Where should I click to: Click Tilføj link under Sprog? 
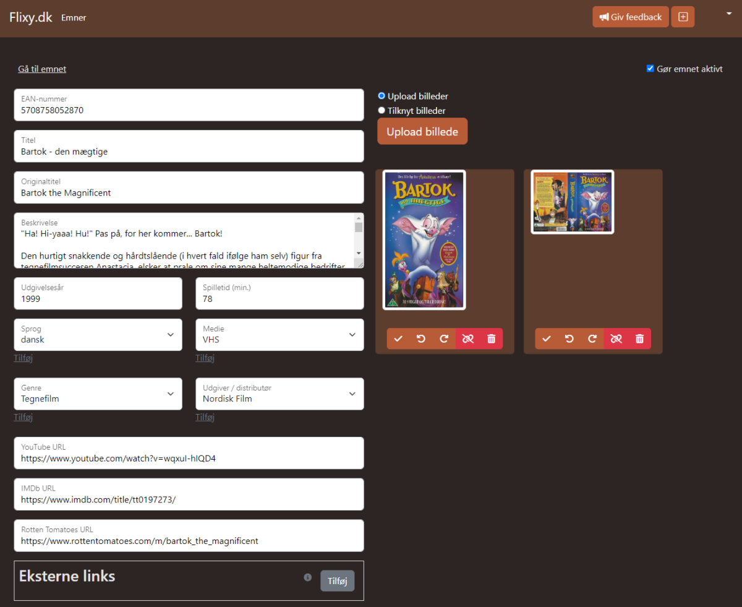[x=23, y=358]
